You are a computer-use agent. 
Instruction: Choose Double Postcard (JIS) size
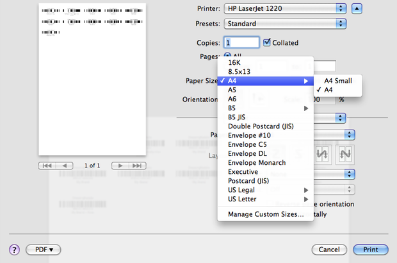(x=265, y=126)
